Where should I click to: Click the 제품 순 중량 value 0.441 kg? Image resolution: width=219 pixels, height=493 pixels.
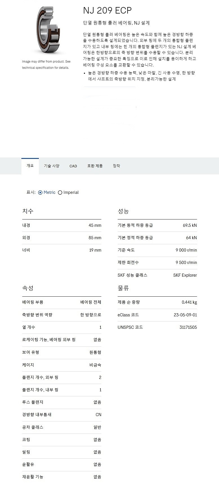tap(189, 302)
